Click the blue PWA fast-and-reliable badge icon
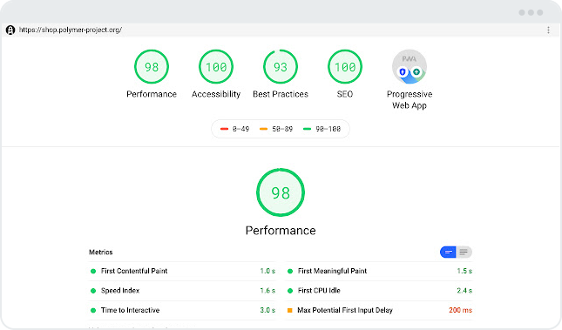This screenshot has width=562, height=330. point(403,72)
